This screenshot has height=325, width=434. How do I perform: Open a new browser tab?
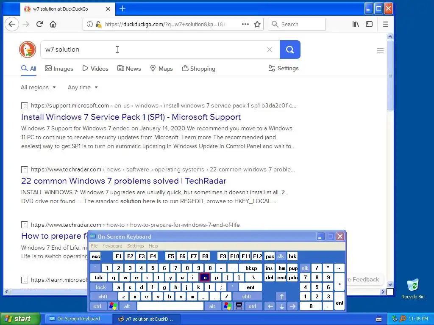click(x=122, y=8)
